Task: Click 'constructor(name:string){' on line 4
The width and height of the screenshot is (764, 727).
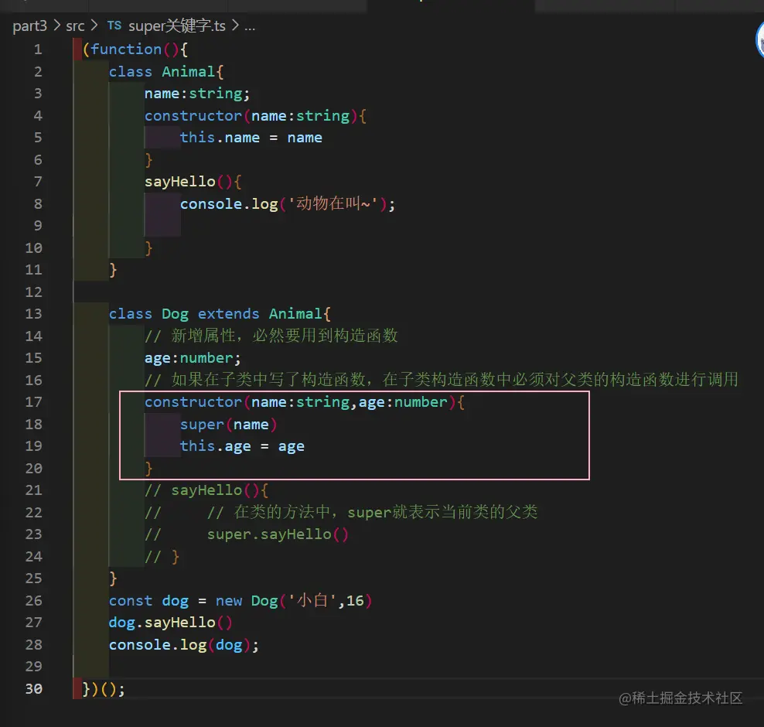Action: coord(255,115)
